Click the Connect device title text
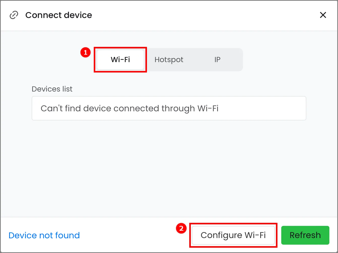Viewport: 338px width, 253px height. pyautogui.click(x=59, y=15)
